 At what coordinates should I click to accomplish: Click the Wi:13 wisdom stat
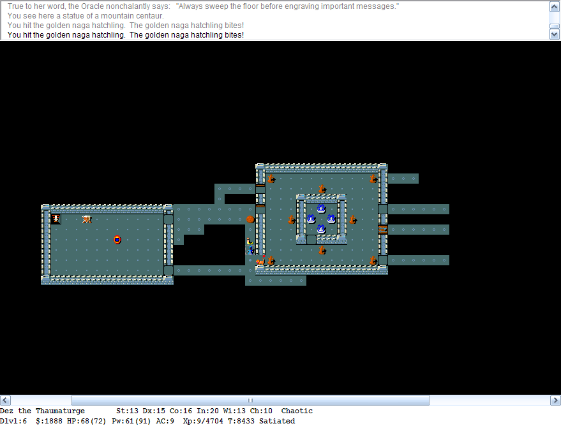tap(234, 411)
